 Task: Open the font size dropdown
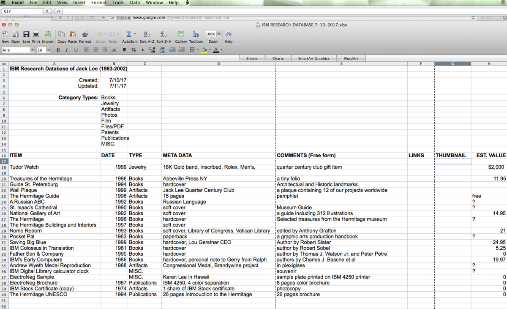pos(48,50)
